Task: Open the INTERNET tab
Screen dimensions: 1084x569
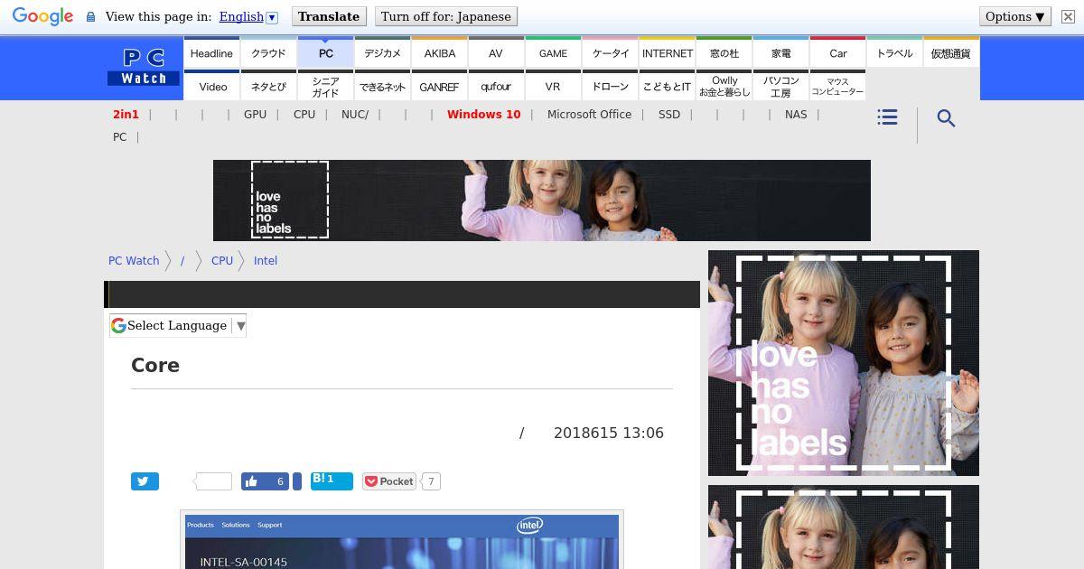Action: point(668,52)
